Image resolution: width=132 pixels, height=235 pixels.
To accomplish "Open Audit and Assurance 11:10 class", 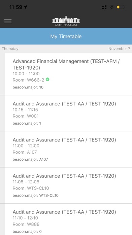I will point(68,219).
